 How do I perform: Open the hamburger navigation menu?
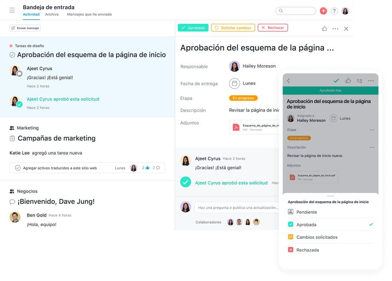point(12,11)
